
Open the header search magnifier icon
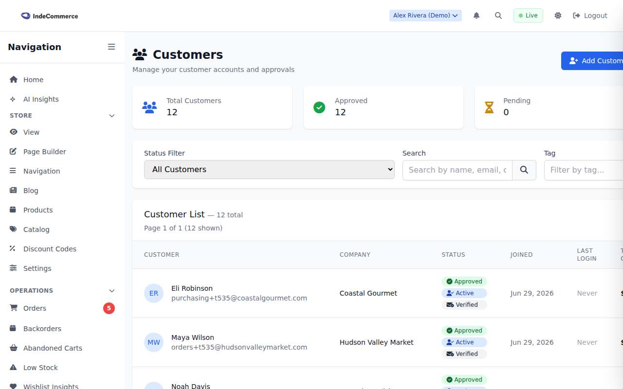click(x=498, y=16)
